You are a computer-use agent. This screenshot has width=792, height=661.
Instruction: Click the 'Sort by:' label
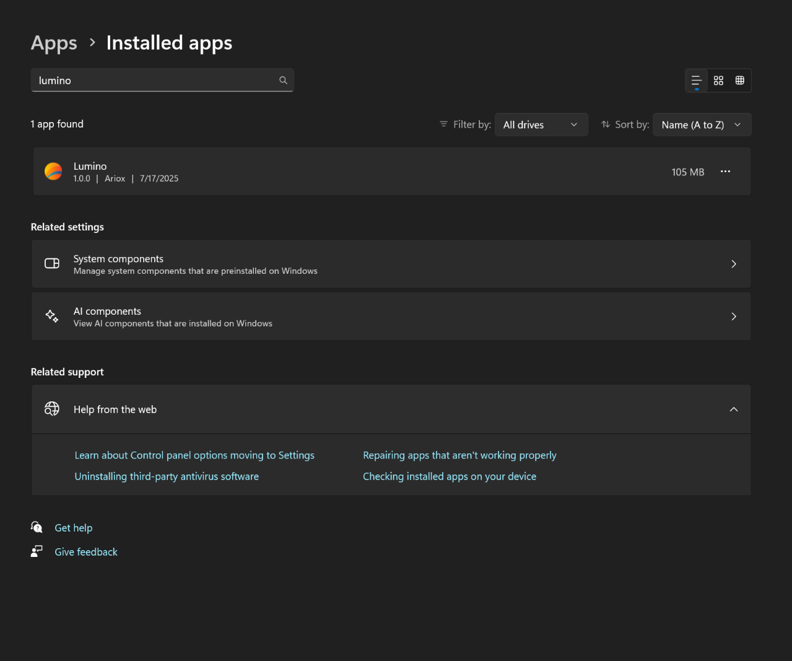(x=632, y=125)
